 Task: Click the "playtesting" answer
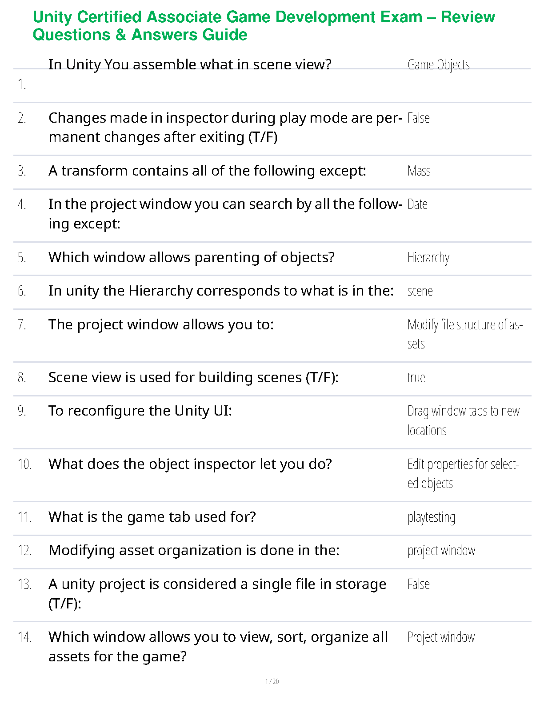coord(431,517)
